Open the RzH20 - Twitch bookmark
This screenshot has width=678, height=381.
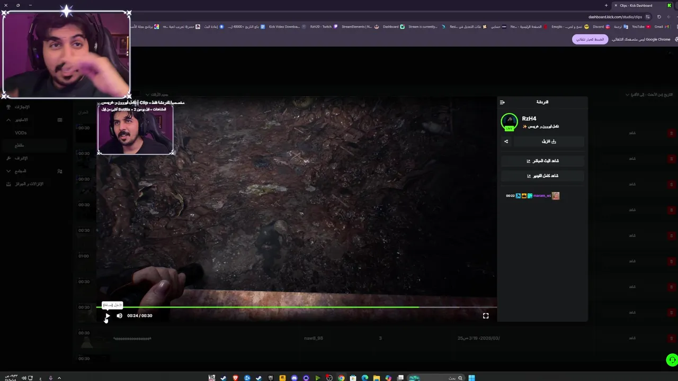(x=324, y=27)
